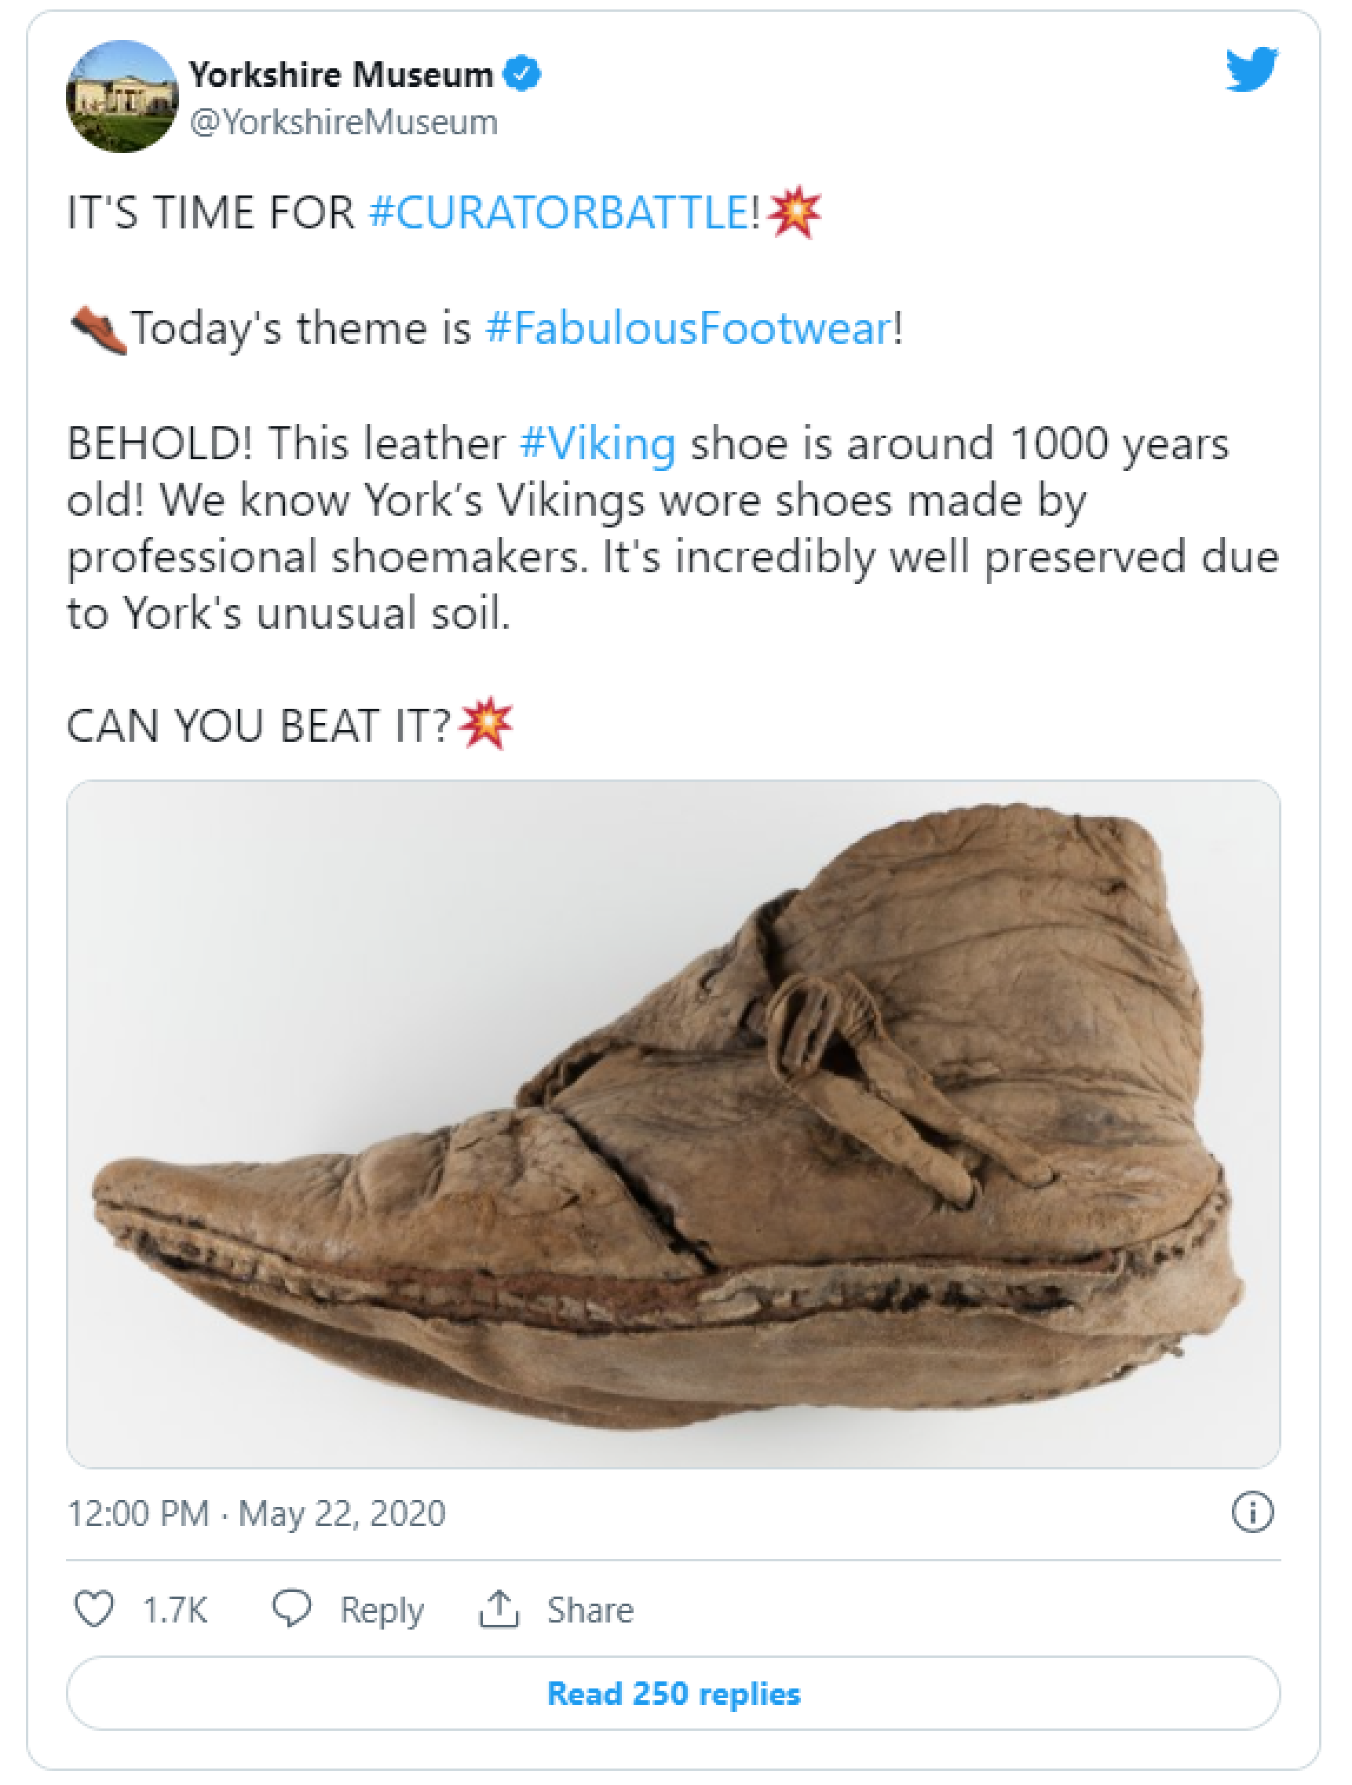Click the Reply text label
The image size is (1352, 1785).
(381, 1610)
